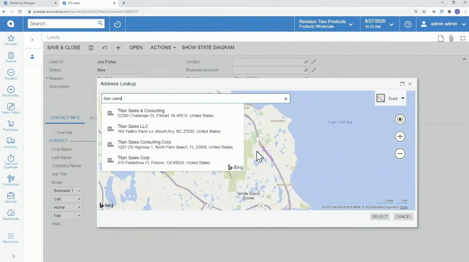Switch to the CONTACT INFO tab
469x262 pixels.
coord(65,118)
